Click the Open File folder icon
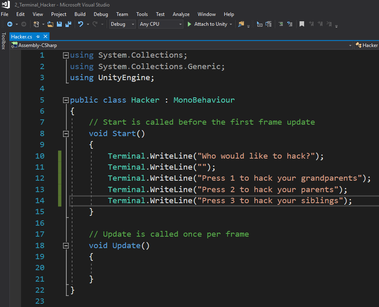379x307 pixels. point(50,24)
